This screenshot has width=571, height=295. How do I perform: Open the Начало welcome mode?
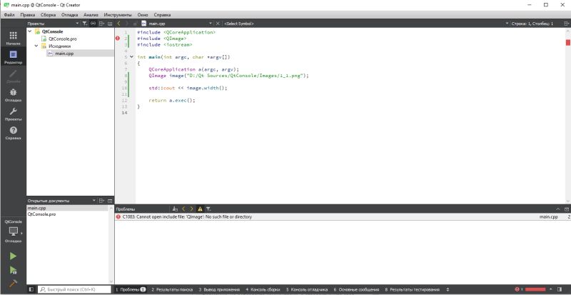coord(13,38)
